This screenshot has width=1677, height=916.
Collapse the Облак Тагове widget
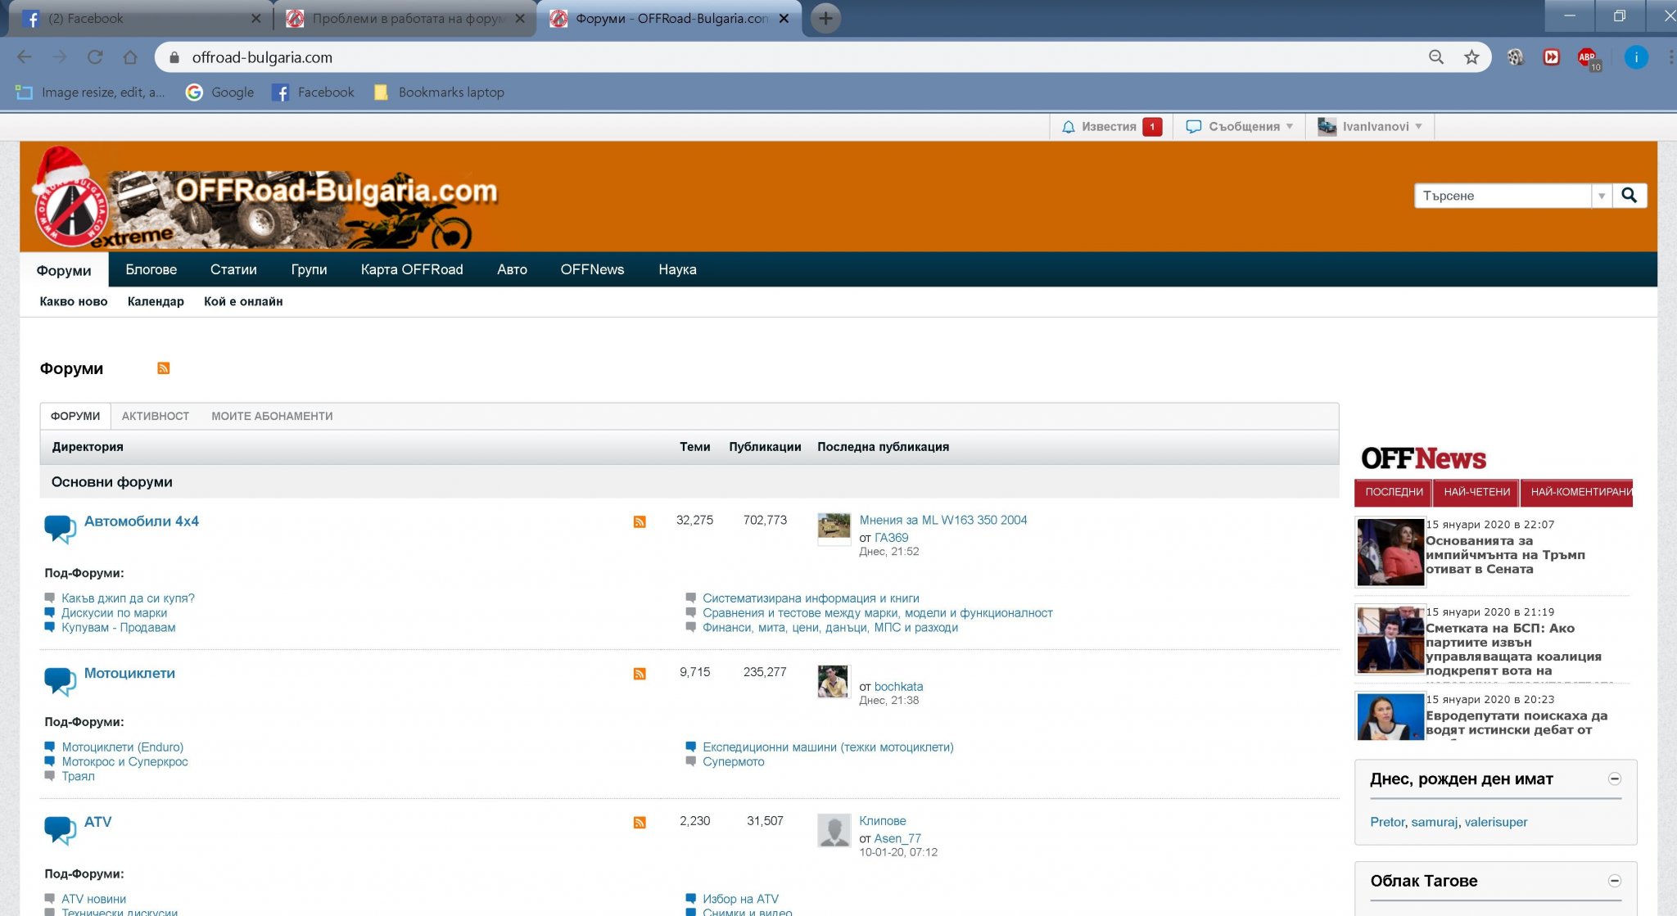[1614, 881]
